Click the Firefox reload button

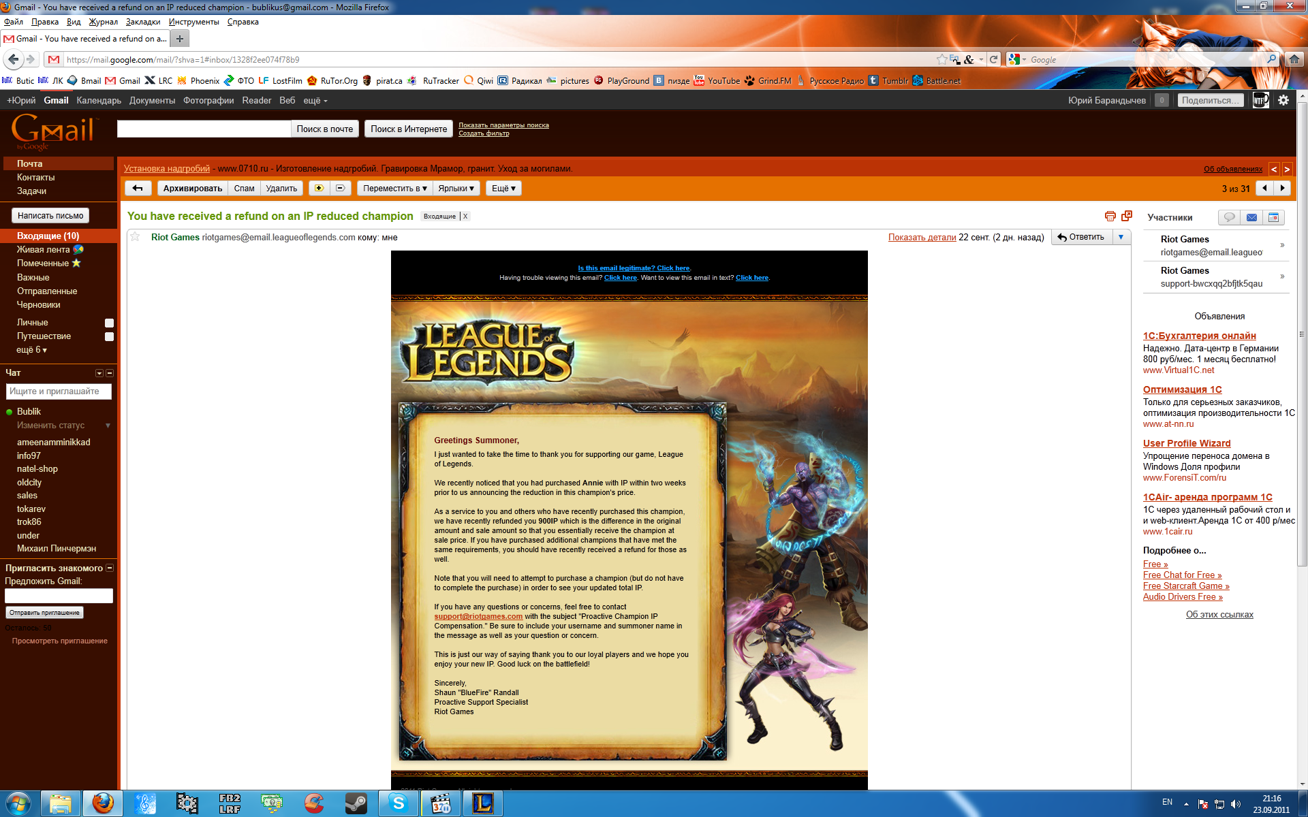[993, 59]
